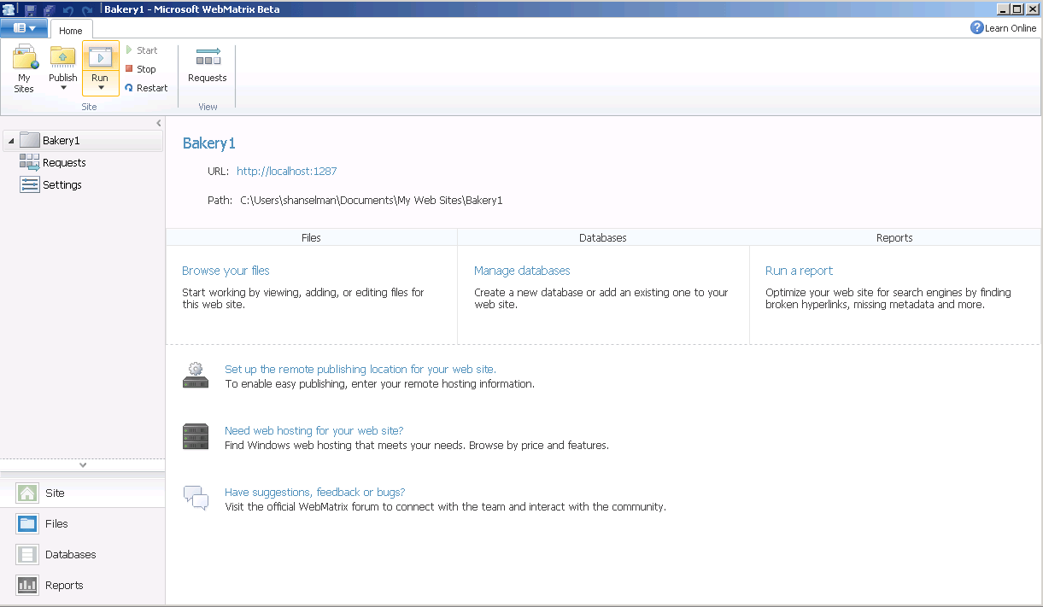The width and height of the screenshot is (1043, 607).
Task: Click the Site house icon
Action: 28,493
